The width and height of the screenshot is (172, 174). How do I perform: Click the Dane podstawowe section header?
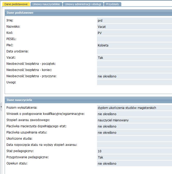click(x=88, y=13)
